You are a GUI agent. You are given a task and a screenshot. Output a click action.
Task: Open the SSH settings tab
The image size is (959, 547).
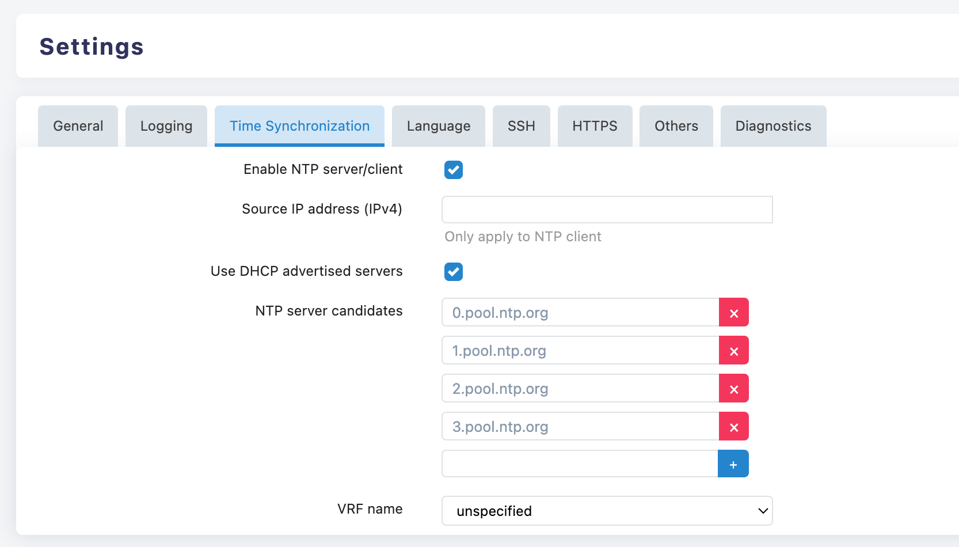pos(521,126)
